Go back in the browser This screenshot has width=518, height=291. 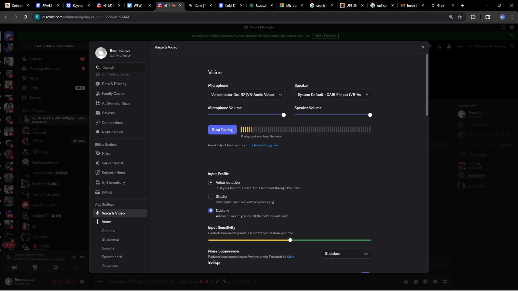tap(6, 17)
